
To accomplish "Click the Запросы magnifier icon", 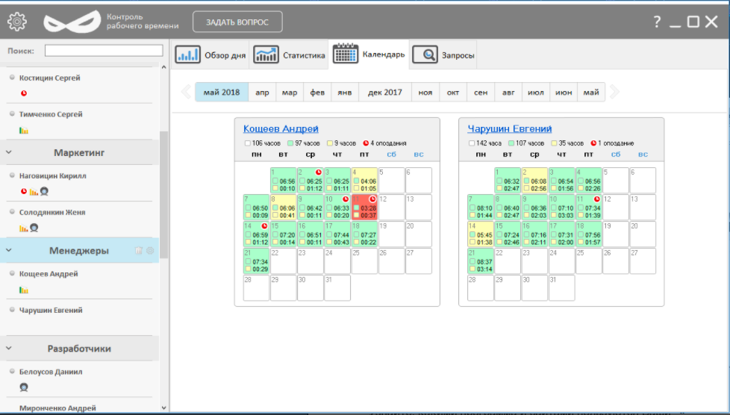I will (x=425, y=54).
